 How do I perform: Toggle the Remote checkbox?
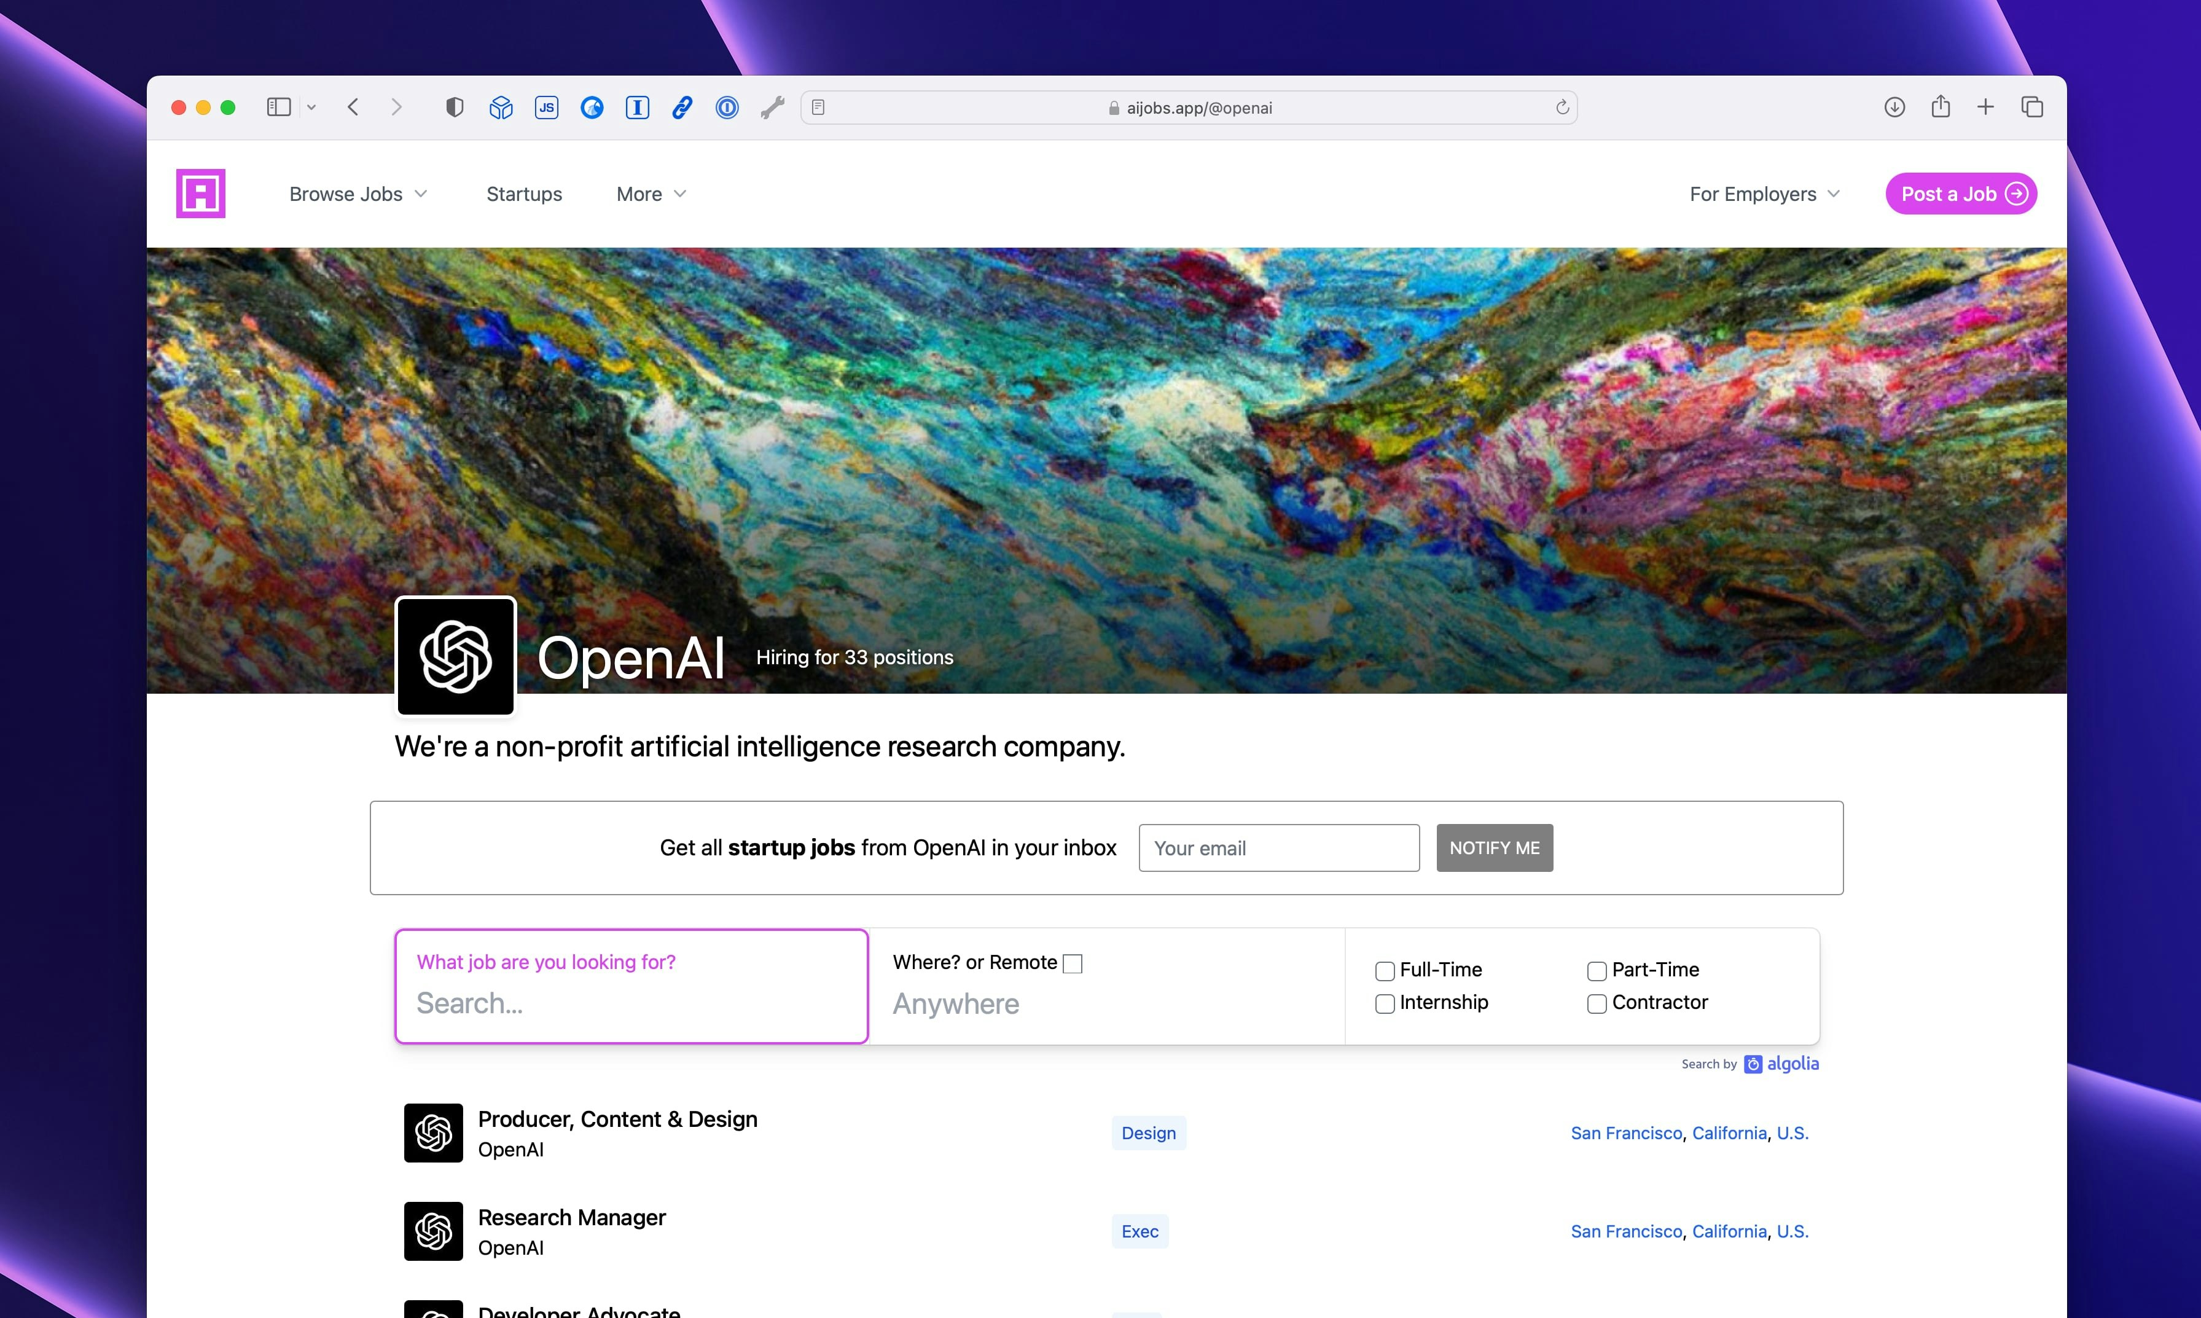1073,963
